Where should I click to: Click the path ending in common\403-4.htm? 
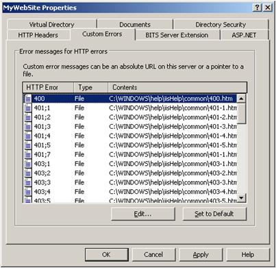173,192
